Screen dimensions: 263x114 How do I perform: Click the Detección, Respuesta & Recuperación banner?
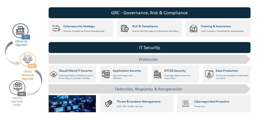click(x=149, y=89)
